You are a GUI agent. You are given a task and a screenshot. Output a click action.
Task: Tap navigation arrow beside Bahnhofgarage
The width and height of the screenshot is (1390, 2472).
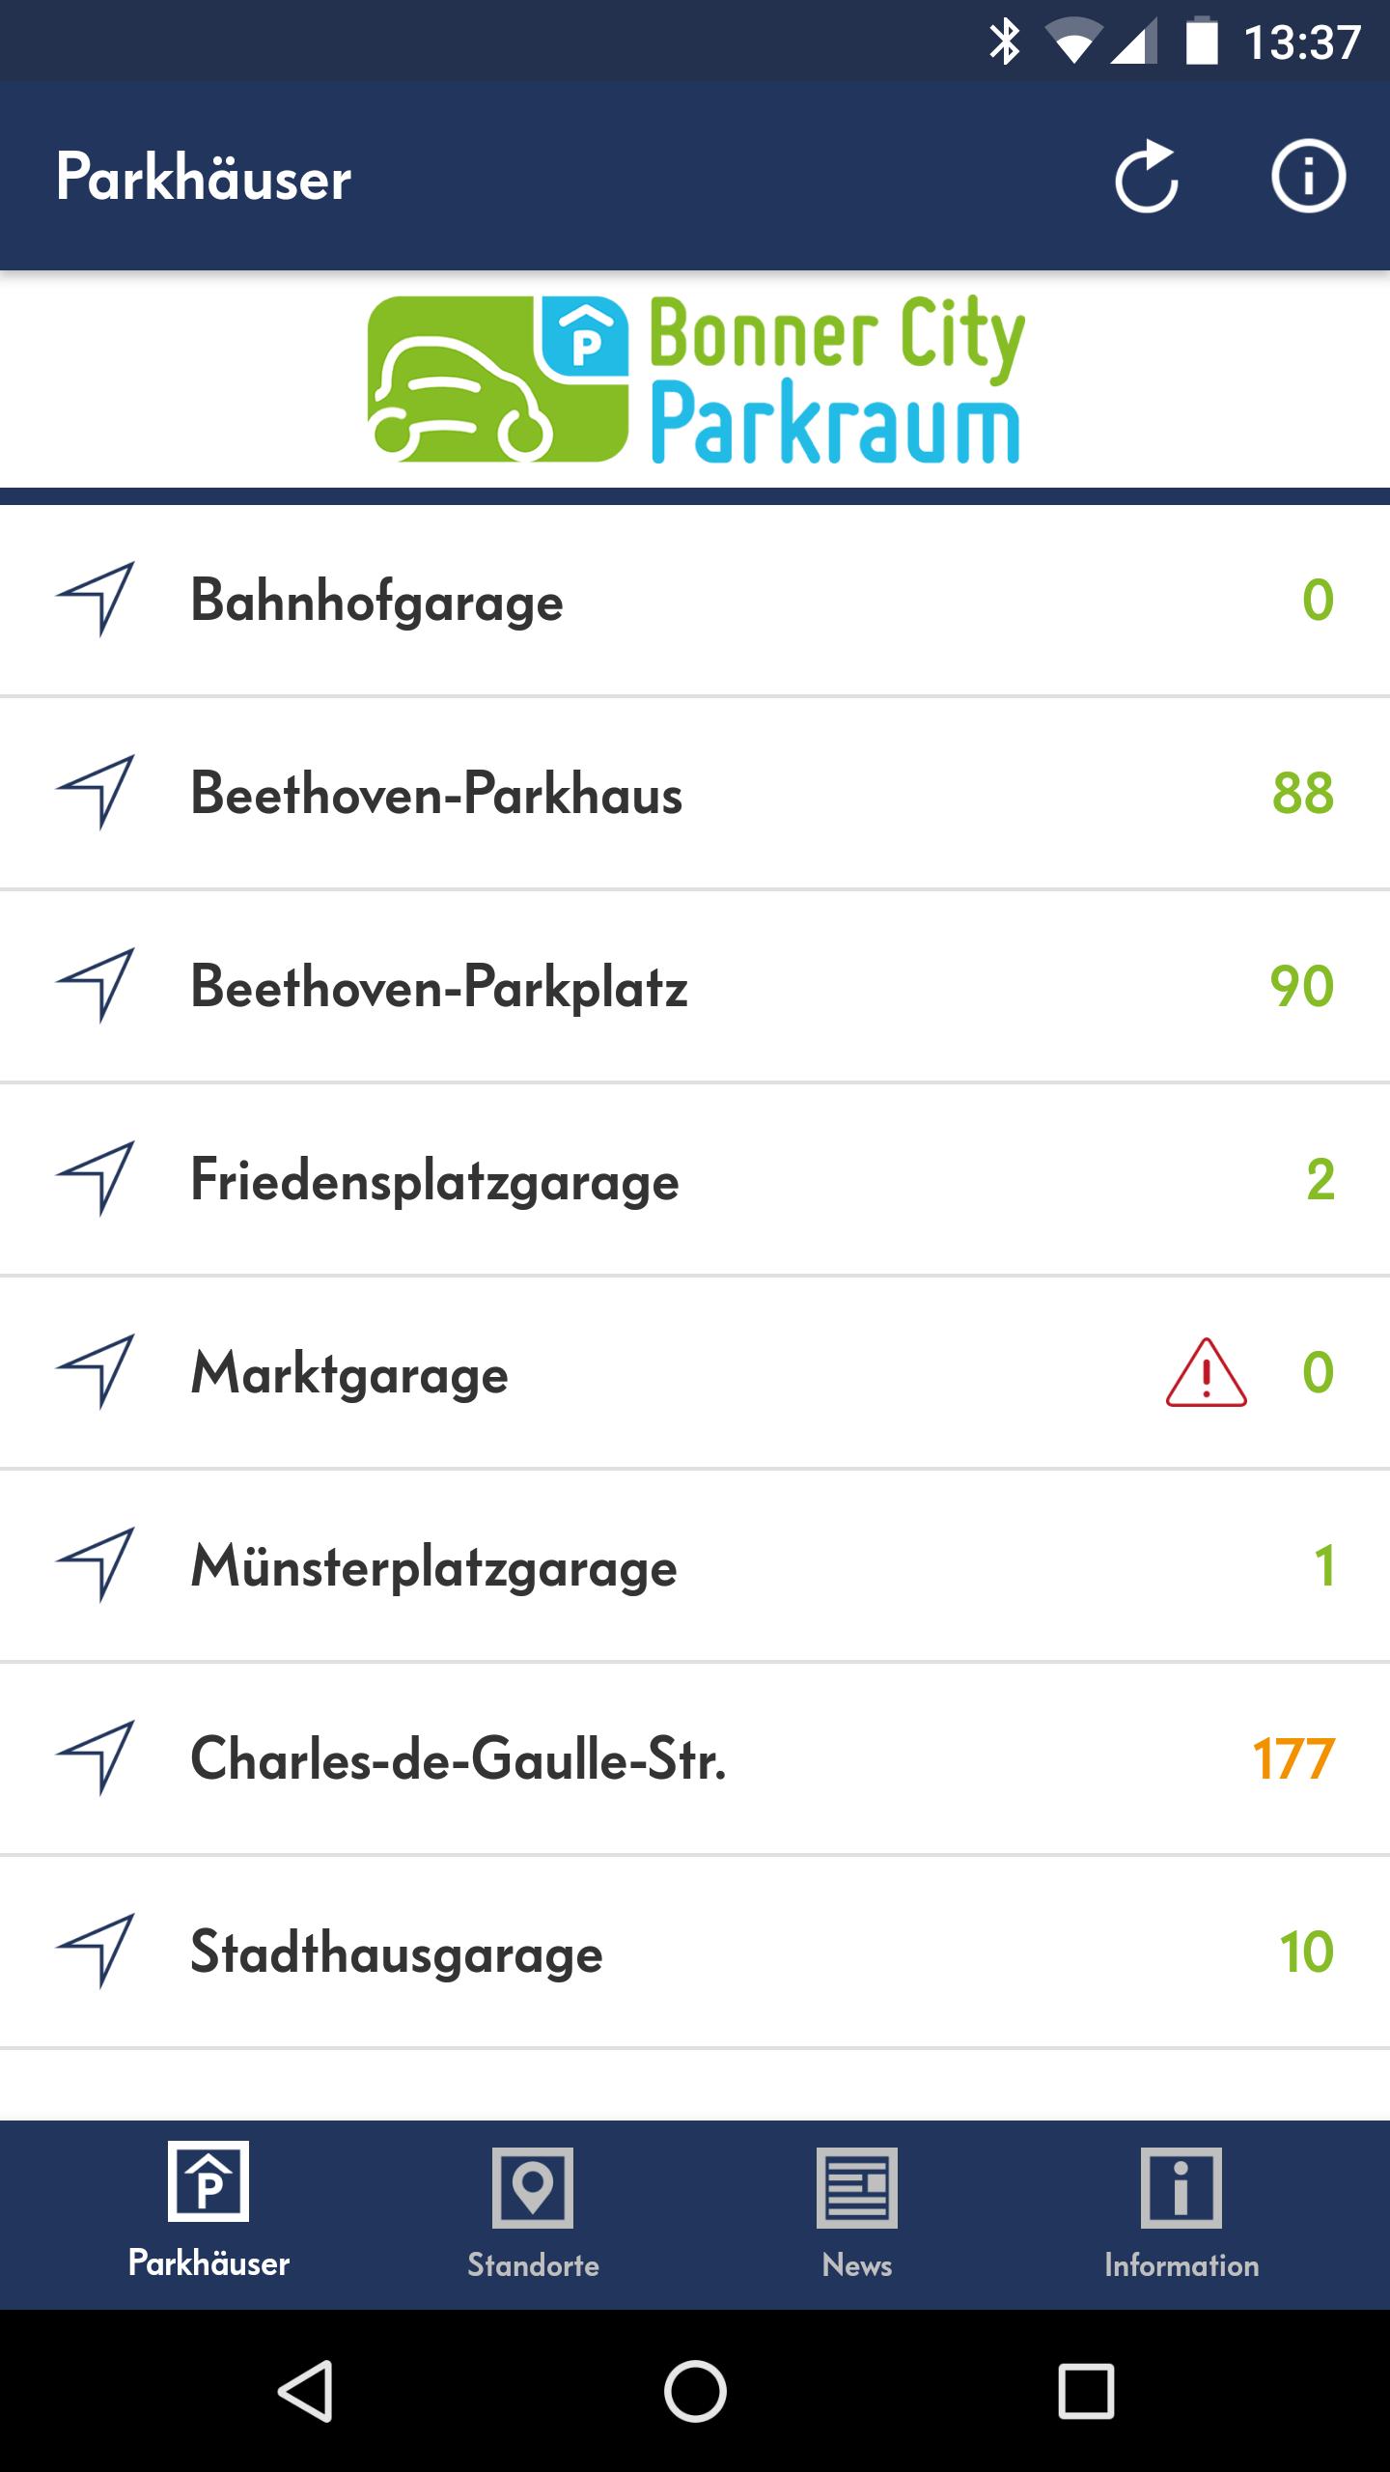point(95,599)
